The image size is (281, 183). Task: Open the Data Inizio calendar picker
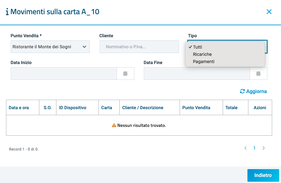125,74
